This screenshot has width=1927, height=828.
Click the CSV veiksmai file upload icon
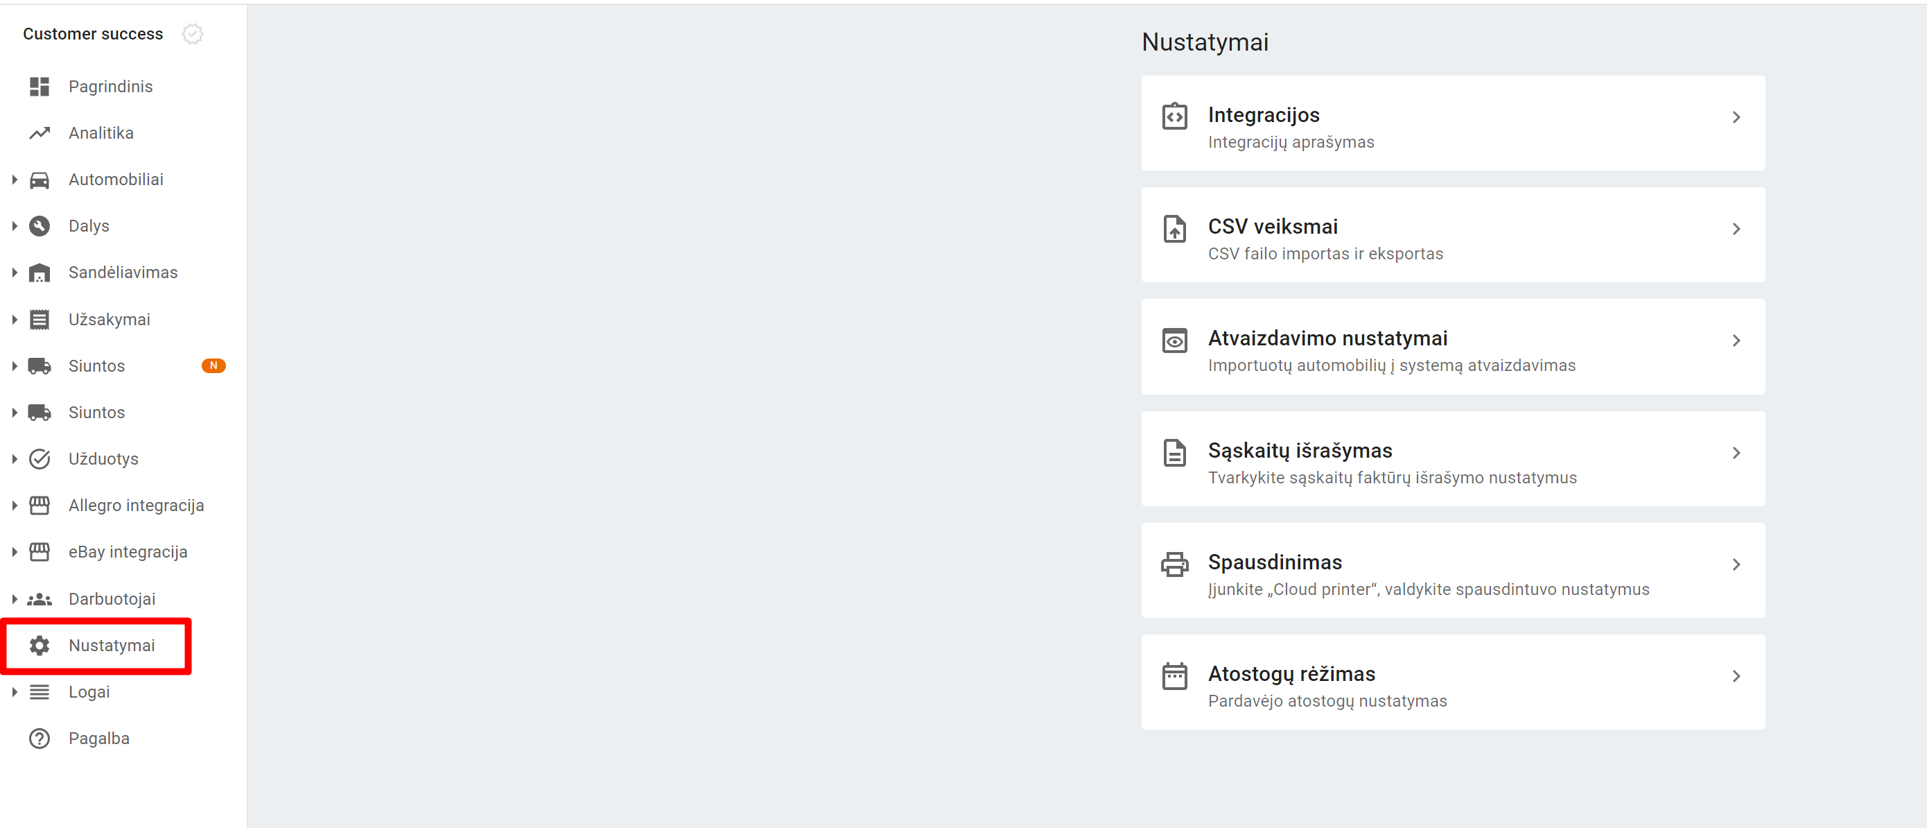pos(1174,228)
